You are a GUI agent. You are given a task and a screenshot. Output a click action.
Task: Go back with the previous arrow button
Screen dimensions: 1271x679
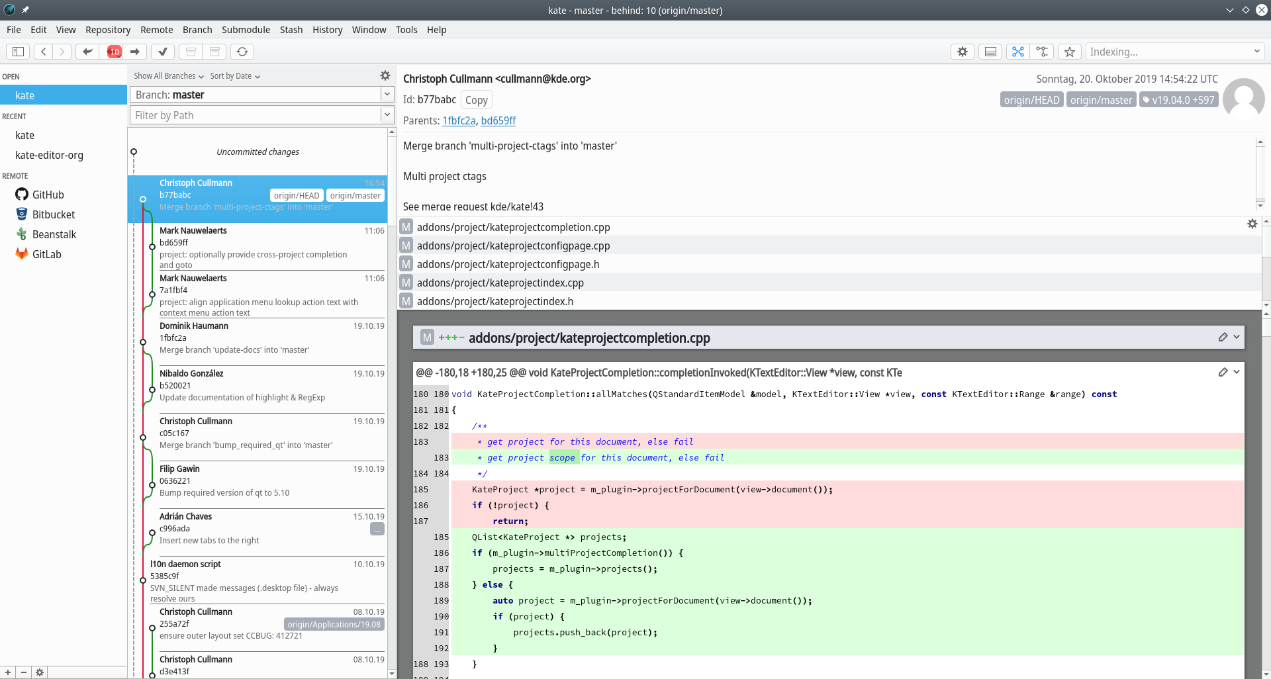coord(43,52)
